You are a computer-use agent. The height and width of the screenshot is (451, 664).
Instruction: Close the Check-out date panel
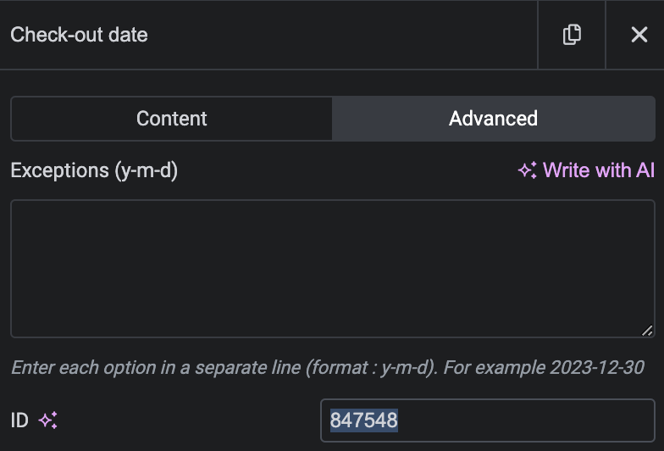tap(639, 35)
